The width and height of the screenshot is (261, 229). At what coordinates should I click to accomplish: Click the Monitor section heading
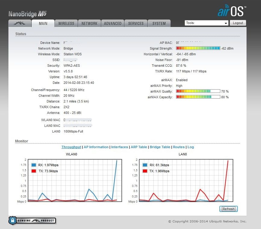(22, 141)
